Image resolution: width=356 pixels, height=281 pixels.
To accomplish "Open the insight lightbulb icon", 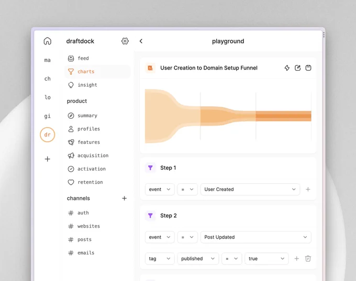I will 71,85.
